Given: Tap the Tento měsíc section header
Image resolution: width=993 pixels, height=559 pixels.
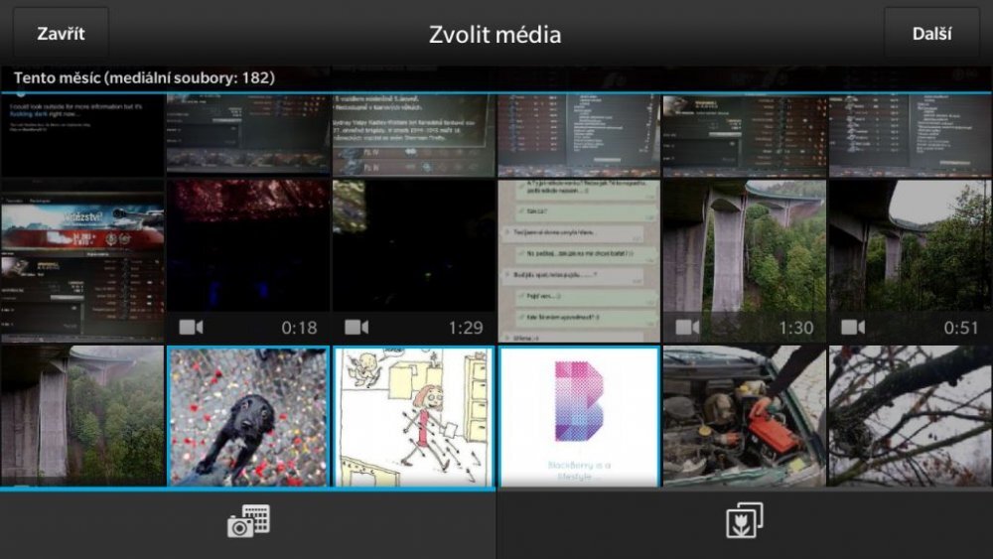Looking at the screenshot, I should point(145,77).
